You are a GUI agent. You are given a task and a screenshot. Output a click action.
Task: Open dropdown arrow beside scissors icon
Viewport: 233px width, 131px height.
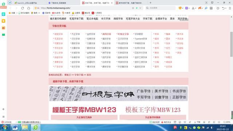196,8
